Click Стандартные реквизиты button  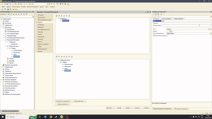point(63,101)
